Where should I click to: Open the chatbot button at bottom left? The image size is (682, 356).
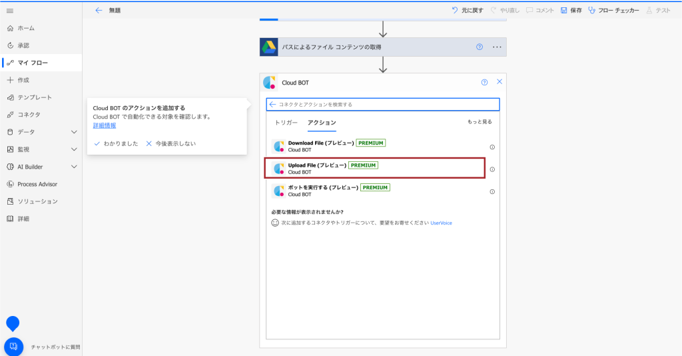(x=13, y=347)
